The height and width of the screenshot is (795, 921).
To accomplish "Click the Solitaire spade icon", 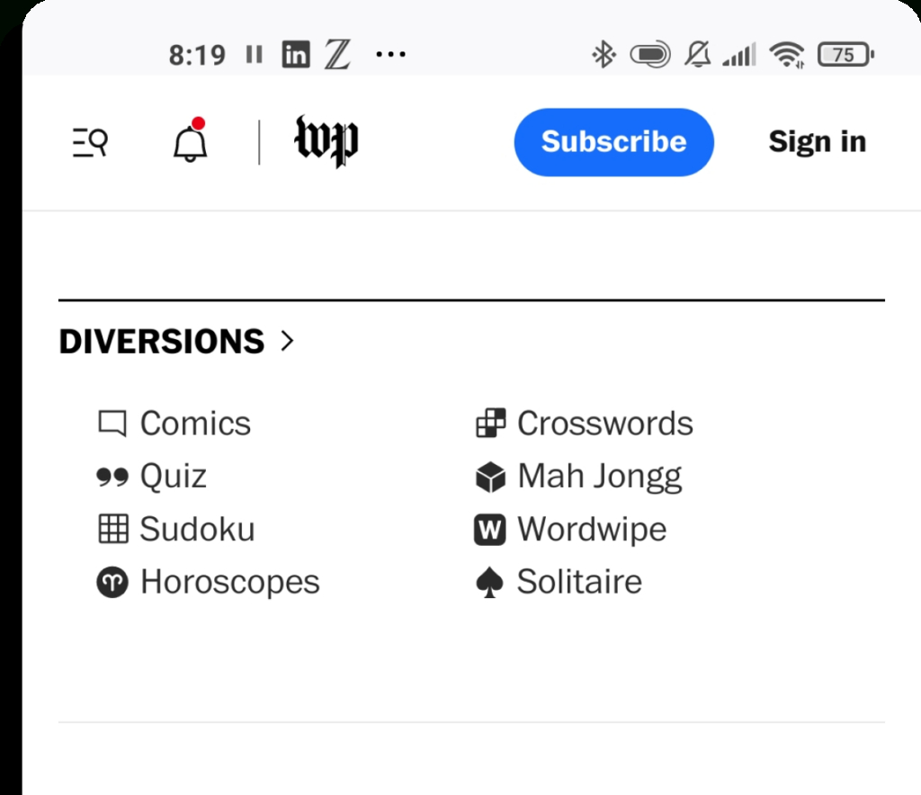I will tap(489, 583).
